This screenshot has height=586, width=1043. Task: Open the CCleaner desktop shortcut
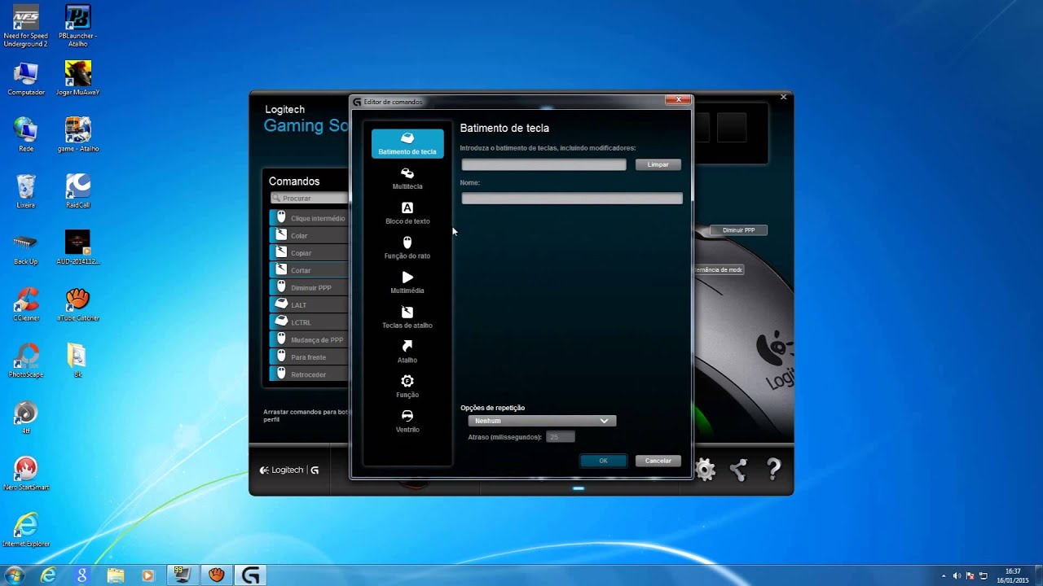pyautogui.click(x=26, y=304)
